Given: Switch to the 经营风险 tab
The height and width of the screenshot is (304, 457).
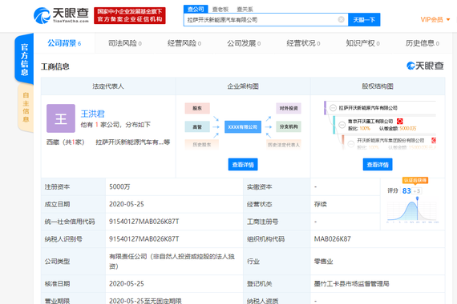Looking at the screenshot, I should coord(184,43).
